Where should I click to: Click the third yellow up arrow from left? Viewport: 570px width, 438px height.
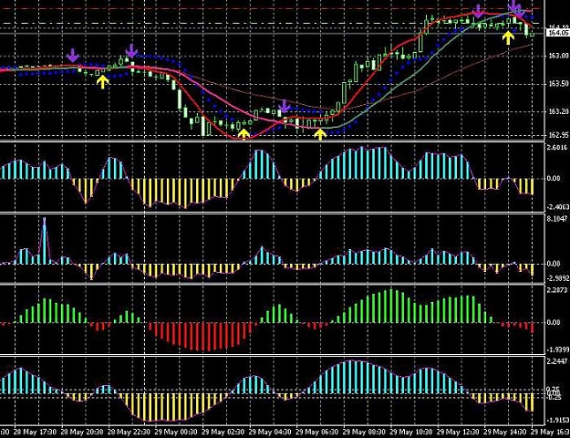[320, 134]
